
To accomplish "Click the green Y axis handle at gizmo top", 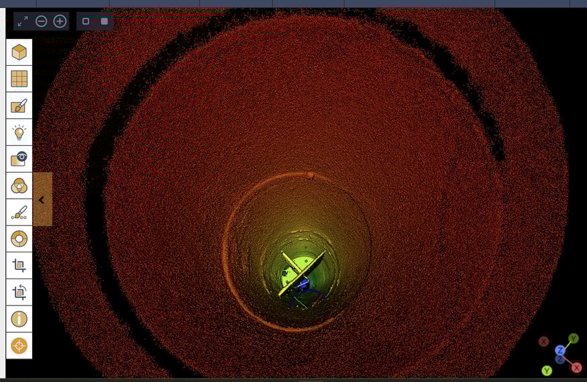I will (574, 338).
